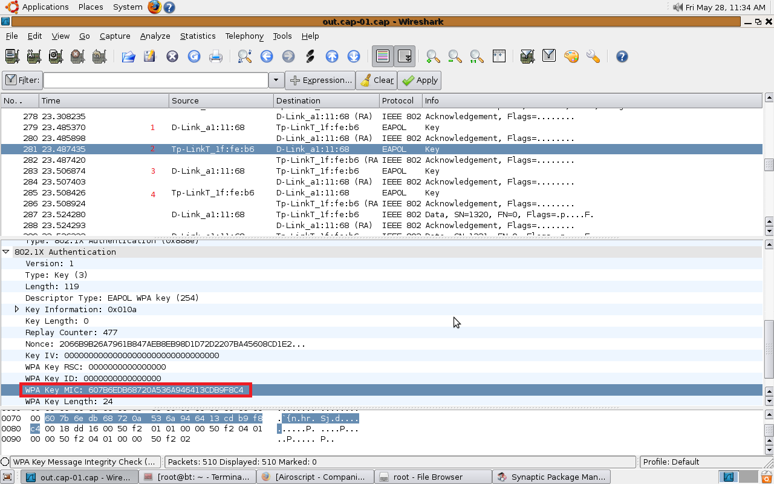
Task: Toggle colorize packet list button
Action: click(x=383, y=56)
